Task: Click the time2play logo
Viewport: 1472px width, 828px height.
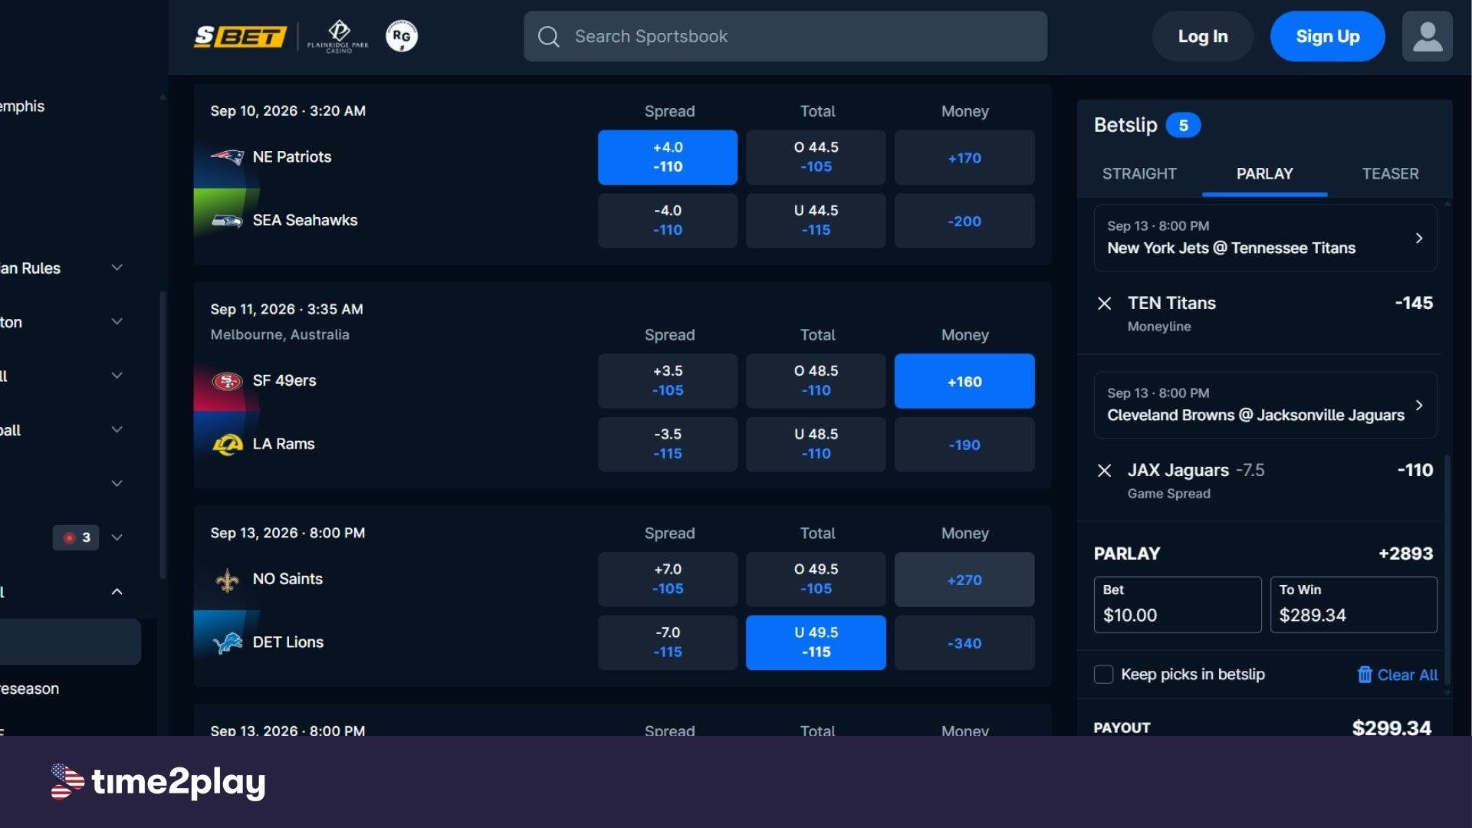Action: [159, 782]
